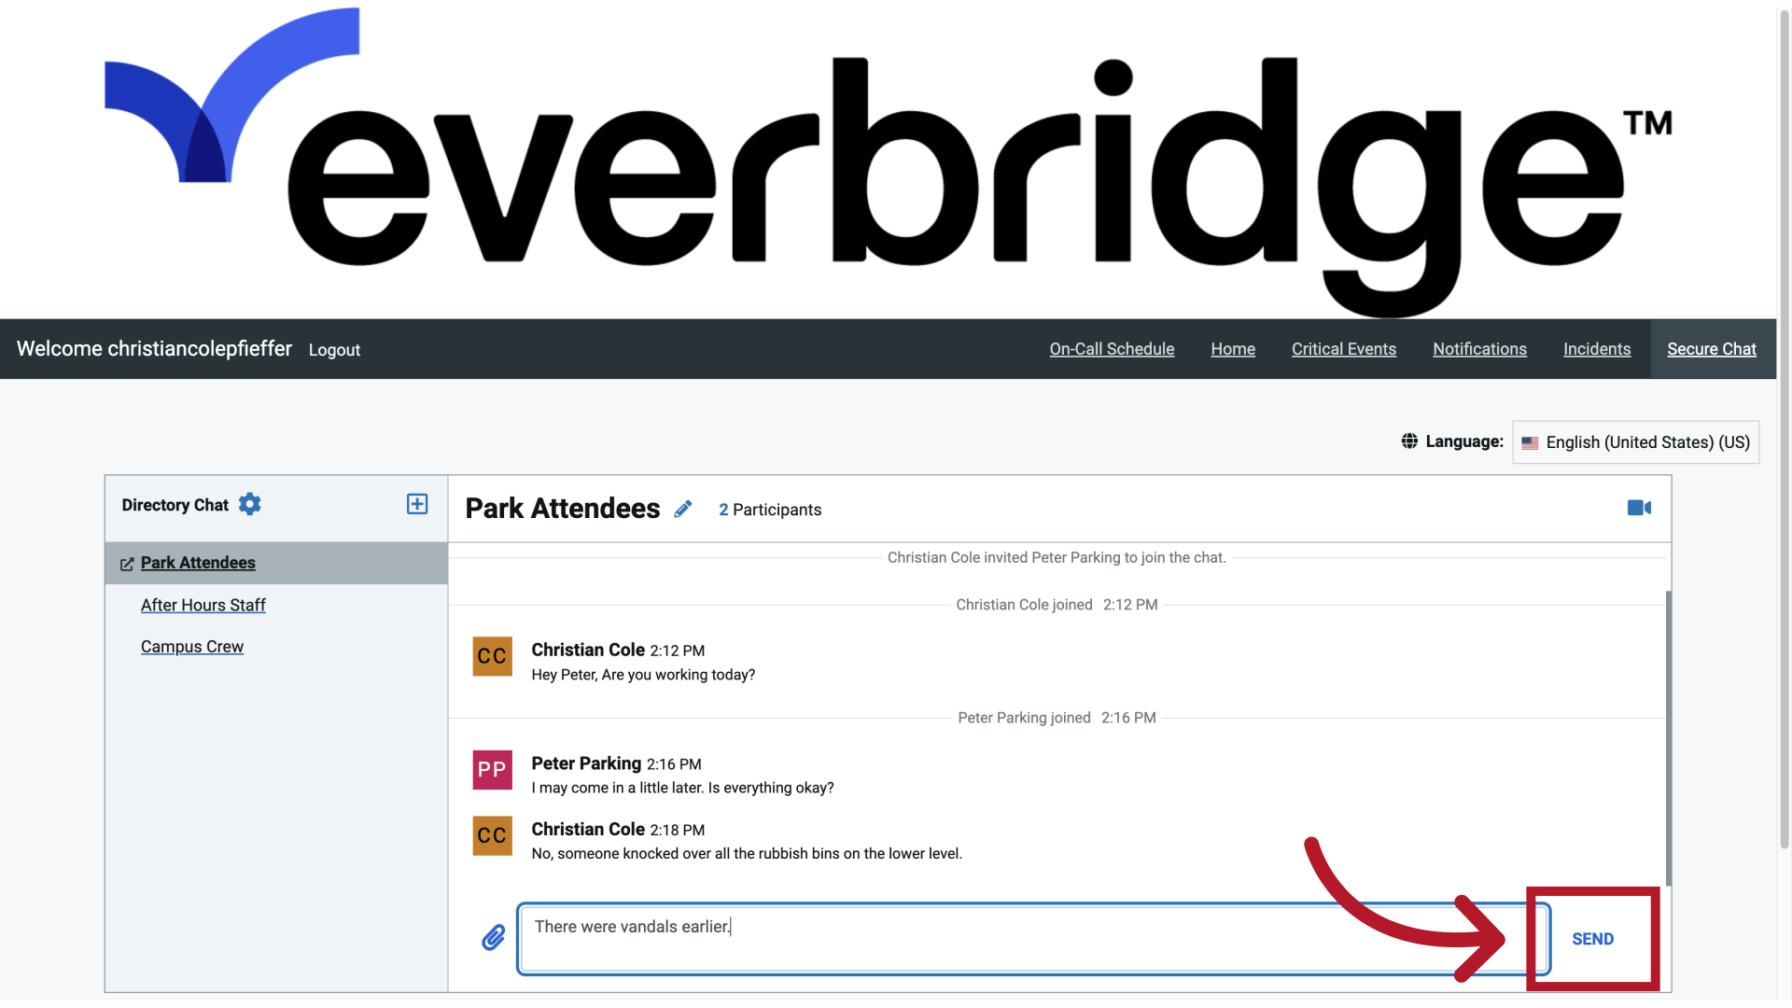View the 2 Participants list
Image resolution: width=1792 pixels, height=1008 pixels.
point(770,510)
